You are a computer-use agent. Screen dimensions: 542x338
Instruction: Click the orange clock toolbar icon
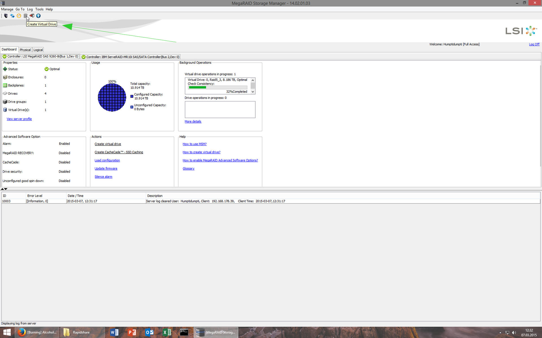click(x=19, y=16)
